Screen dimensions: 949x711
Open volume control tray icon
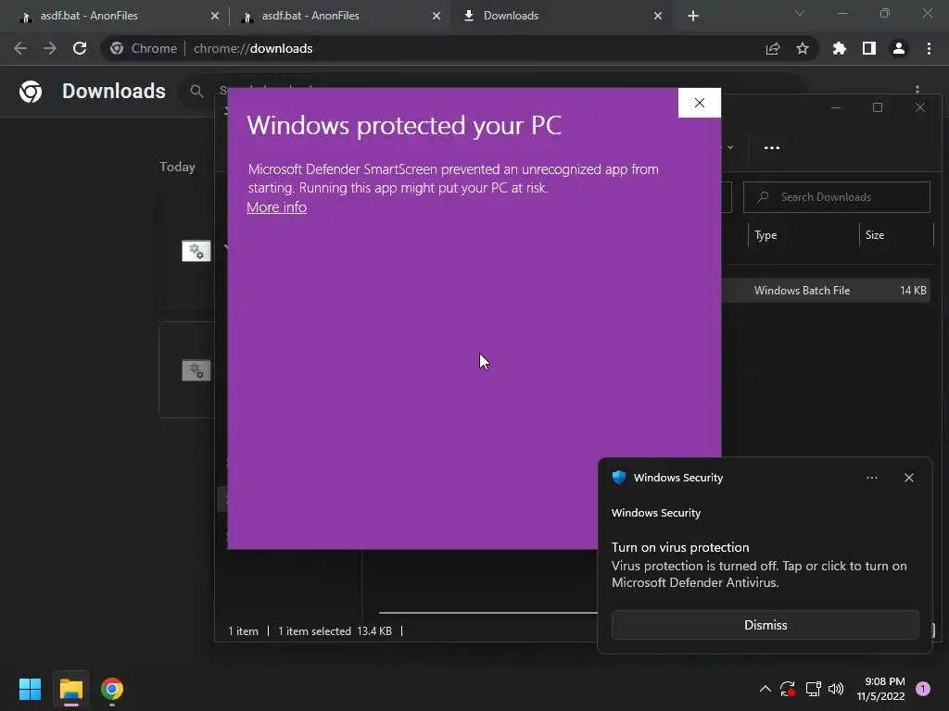point(836,689)
